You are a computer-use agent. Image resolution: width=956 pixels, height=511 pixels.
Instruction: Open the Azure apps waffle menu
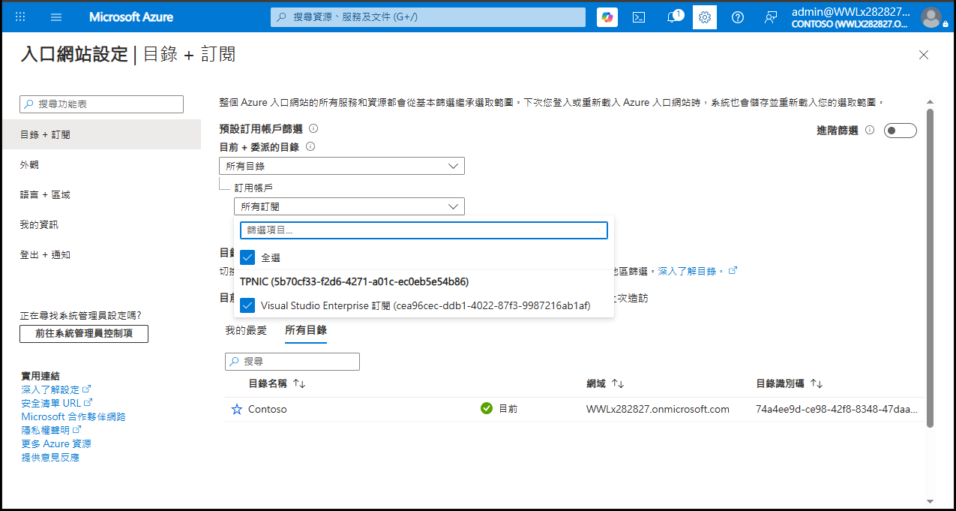[20, 17]
